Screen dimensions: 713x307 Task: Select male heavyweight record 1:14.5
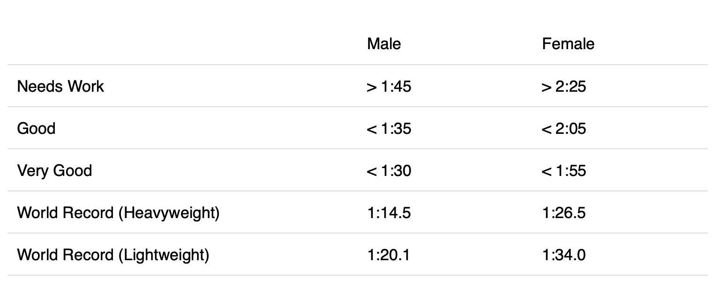coord(389,212)
